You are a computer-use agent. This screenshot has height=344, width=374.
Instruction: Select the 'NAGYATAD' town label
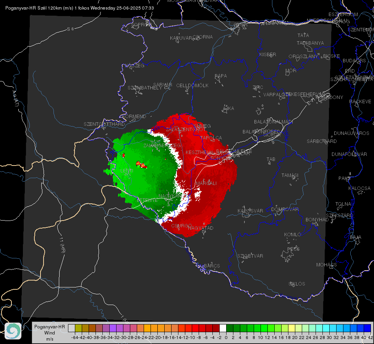(x=201, y=228)
